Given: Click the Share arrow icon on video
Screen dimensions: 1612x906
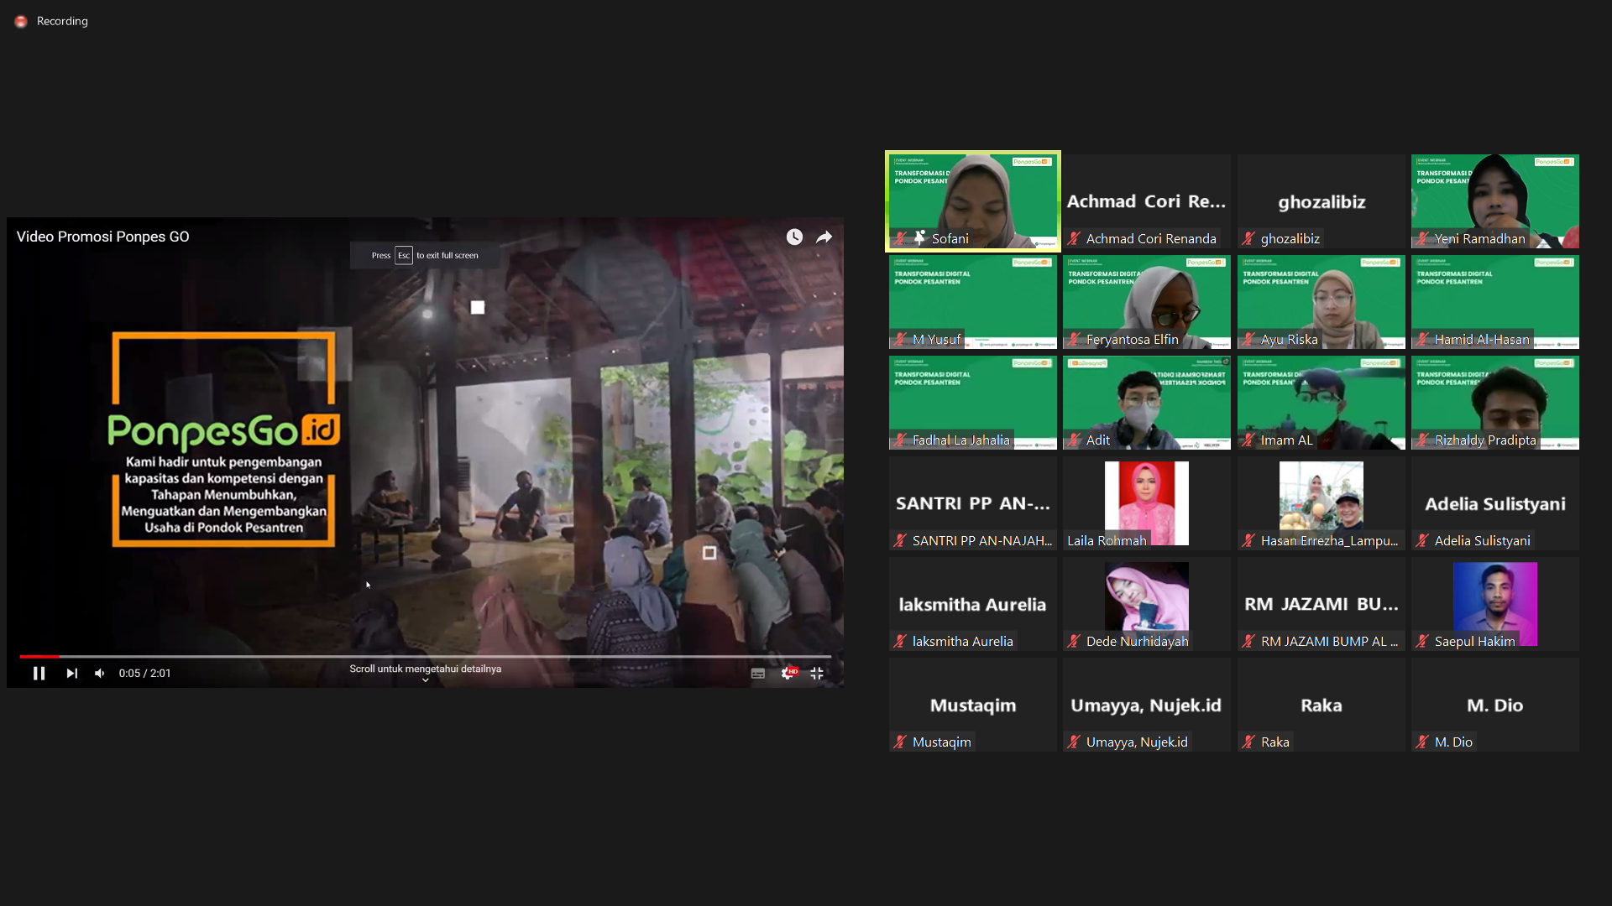Looking at the screenshot, I should (x=824, y=237).
